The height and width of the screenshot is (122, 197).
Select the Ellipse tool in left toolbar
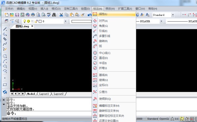[5, 66]
